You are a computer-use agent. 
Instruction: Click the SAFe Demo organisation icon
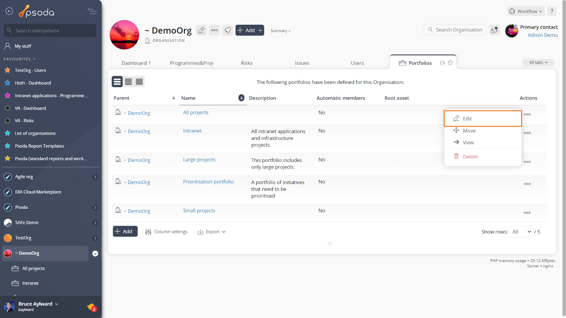[x=8, y=223]
